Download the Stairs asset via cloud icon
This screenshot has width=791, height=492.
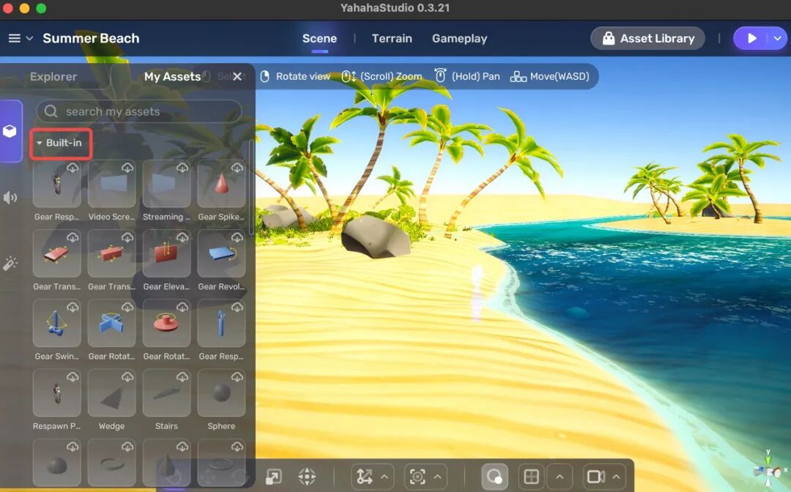[x=182, y=376]
